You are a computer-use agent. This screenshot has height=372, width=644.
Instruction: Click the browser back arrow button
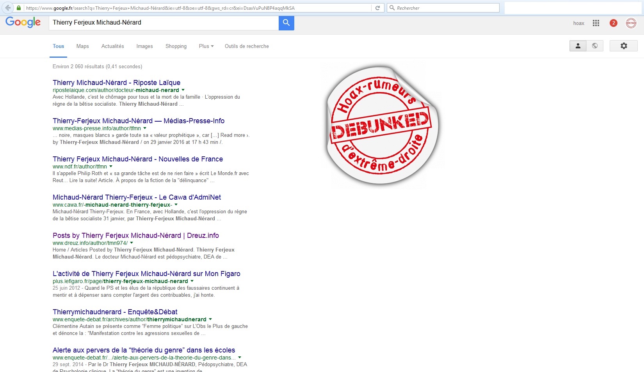pos(8,8)
